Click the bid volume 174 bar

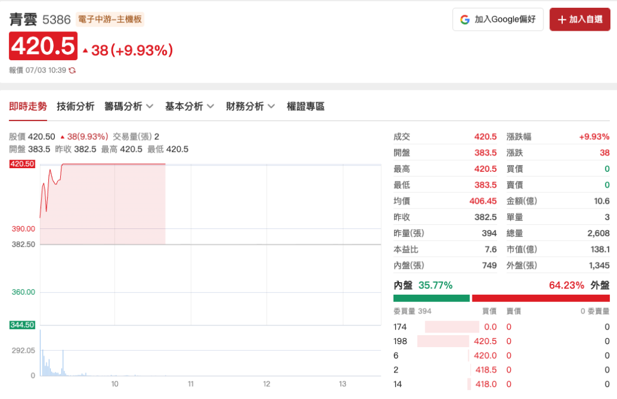(x=452, y=327)
